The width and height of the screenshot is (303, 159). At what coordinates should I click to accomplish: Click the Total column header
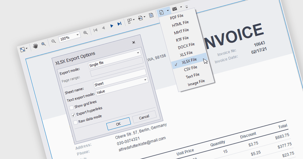[283, 126]
